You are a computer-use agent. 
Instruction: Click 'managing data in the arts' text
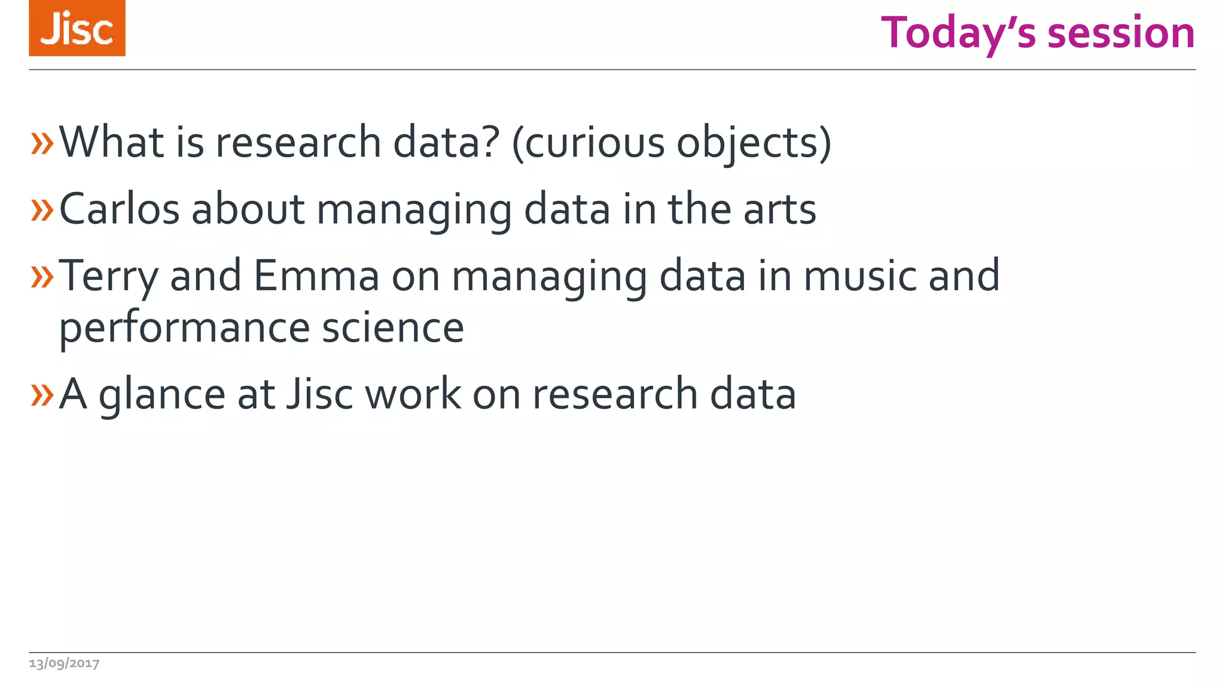[566, 209]
